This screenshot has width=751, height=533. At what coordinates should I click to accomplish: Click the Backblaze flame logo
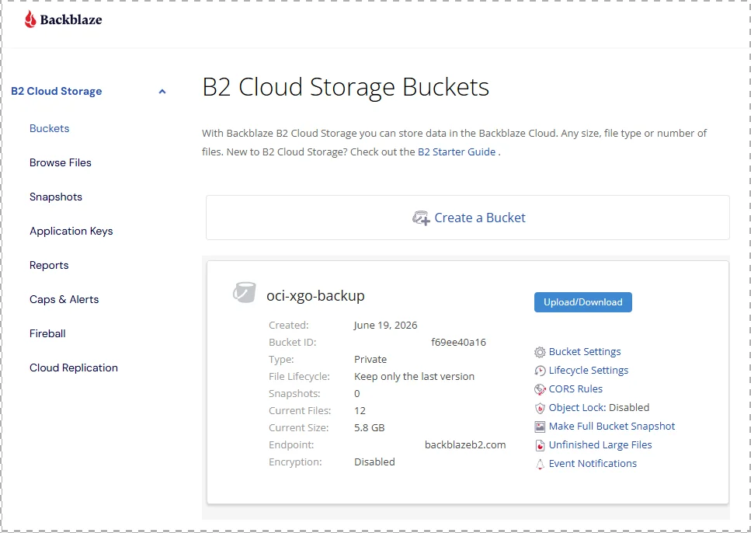[x=30, y=19]
